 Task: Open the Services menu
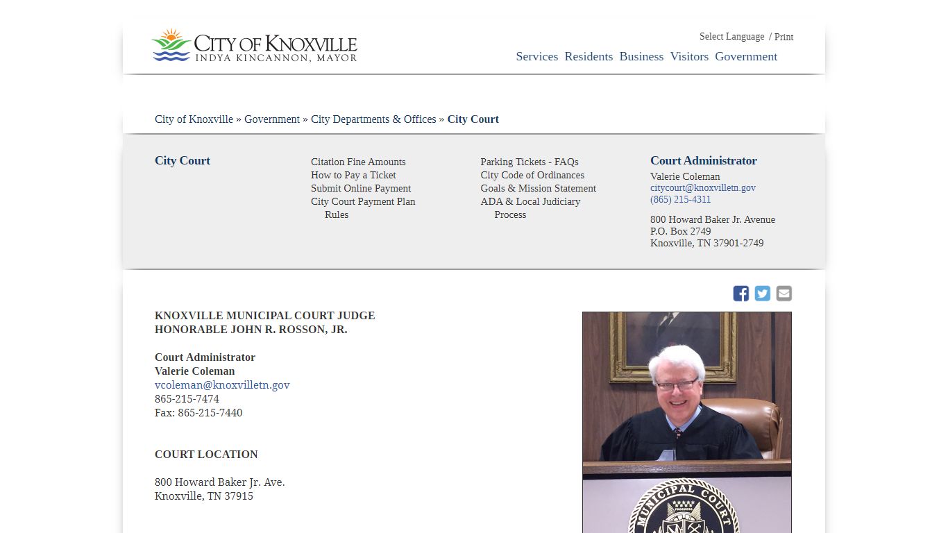coord(537,56)
